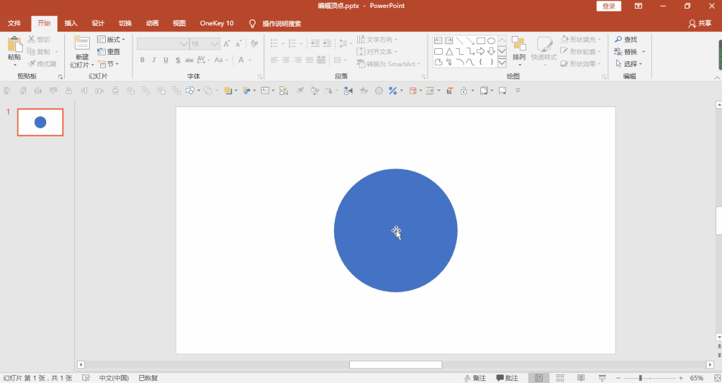722x383 pixels.
Task: Expand the Layout (版式) dropdown
Action: (x=111, y=39)
